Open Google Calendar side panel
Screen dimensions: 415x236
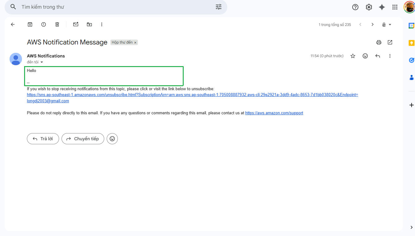[411, 26]
